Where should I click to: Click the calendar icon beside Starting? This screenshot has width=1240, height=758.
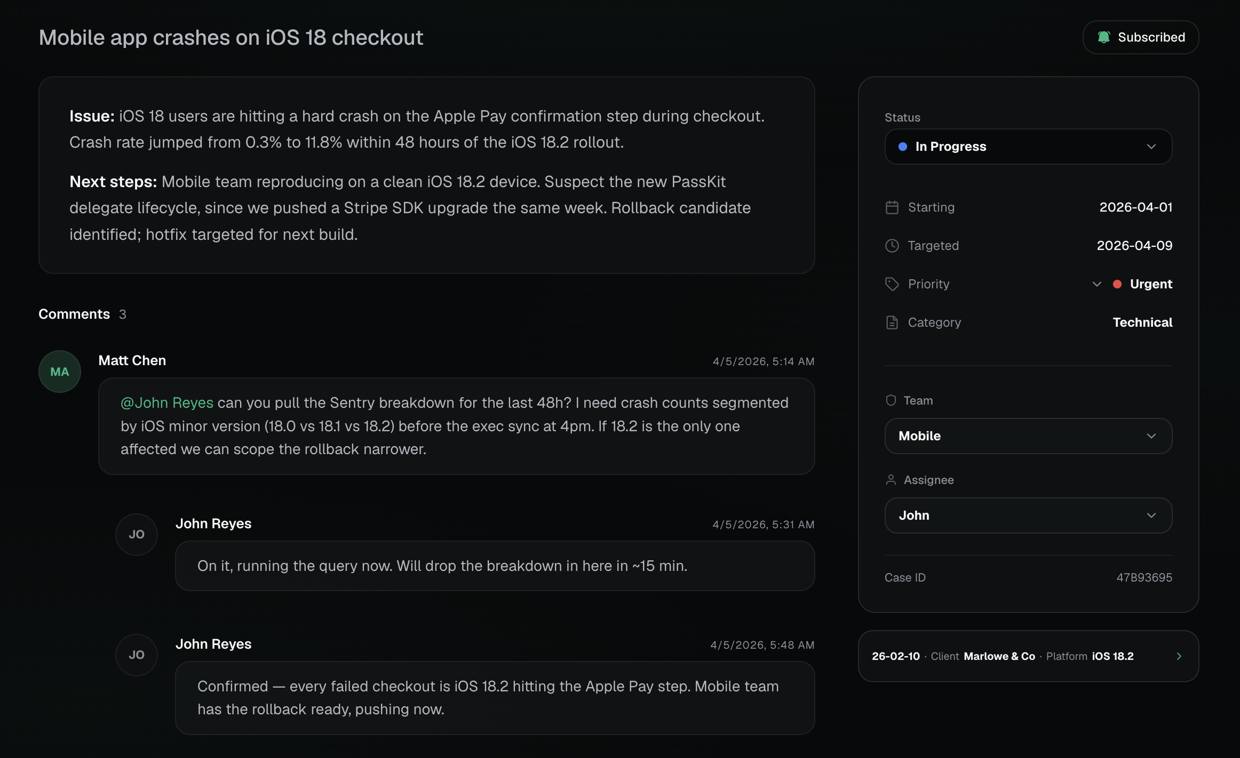point(892,207)
